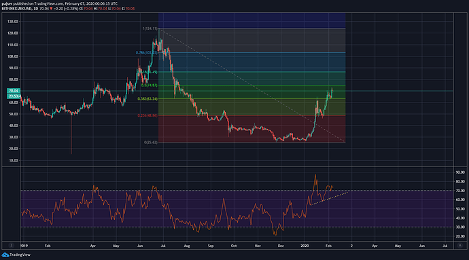Click the BITFINEX:ZECUSD symbol label
The height and width of the screenshot is (260, 469).
[16, 9]
